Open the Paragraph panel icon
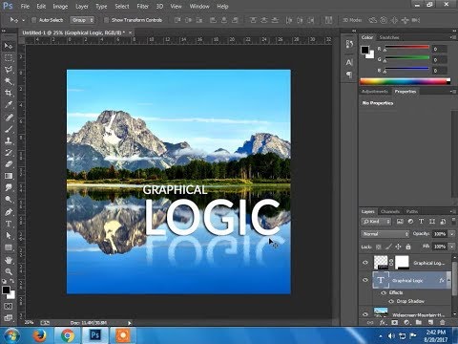Screen dimensions: 458x344 (349, 75)
